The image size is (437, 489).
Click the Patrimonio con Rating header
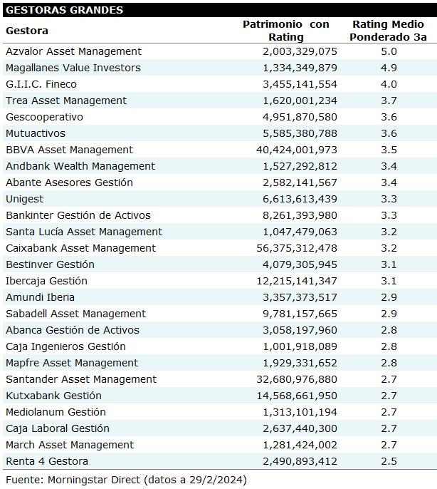click(286, 31)
